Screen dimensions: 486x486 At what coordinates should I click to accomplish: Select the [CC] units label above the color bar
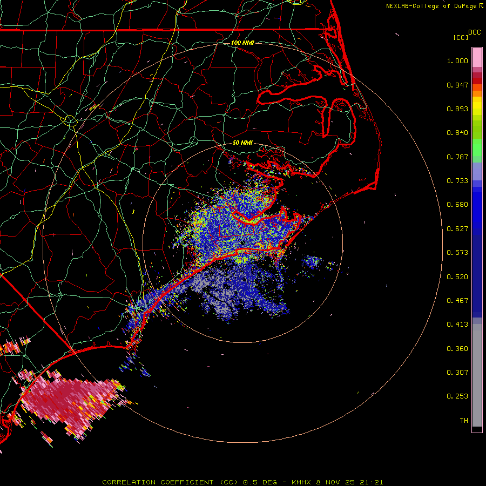point(461,37)
